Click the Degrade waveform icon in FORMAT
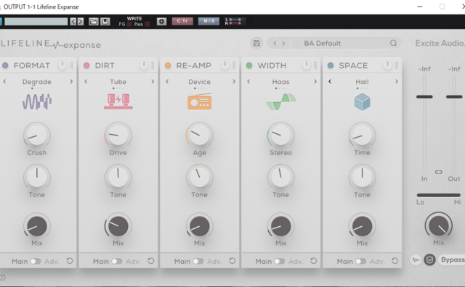The width and height of the screenshot is (465, 287). tap(37, 101)
